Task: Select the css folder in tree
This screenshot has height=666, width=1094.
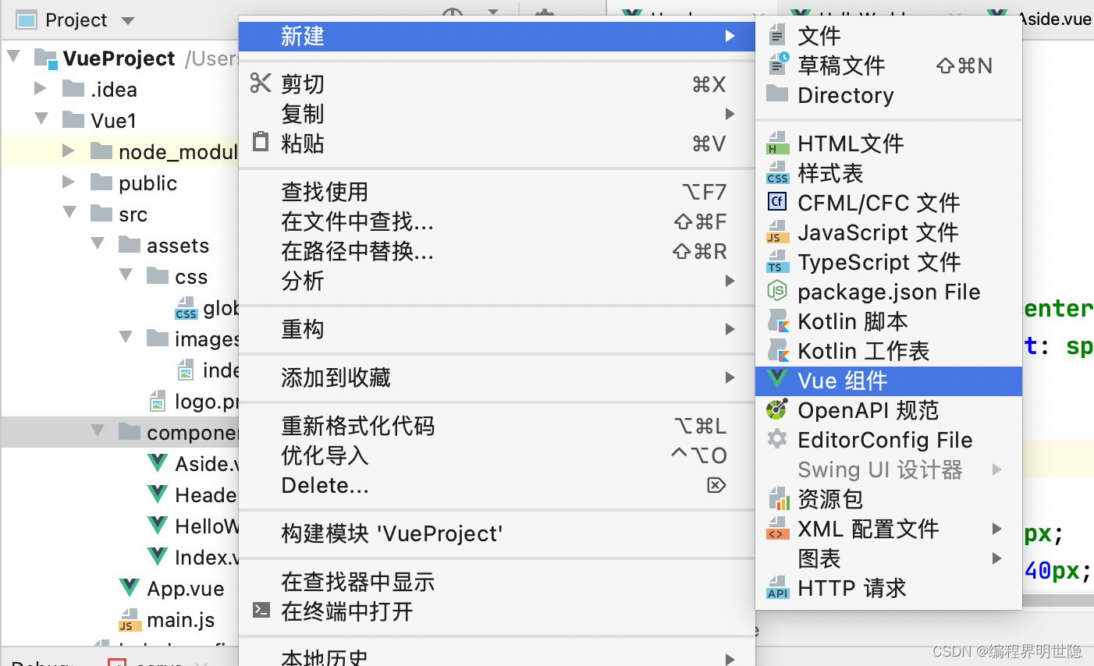Action: [x=191, y=276]
